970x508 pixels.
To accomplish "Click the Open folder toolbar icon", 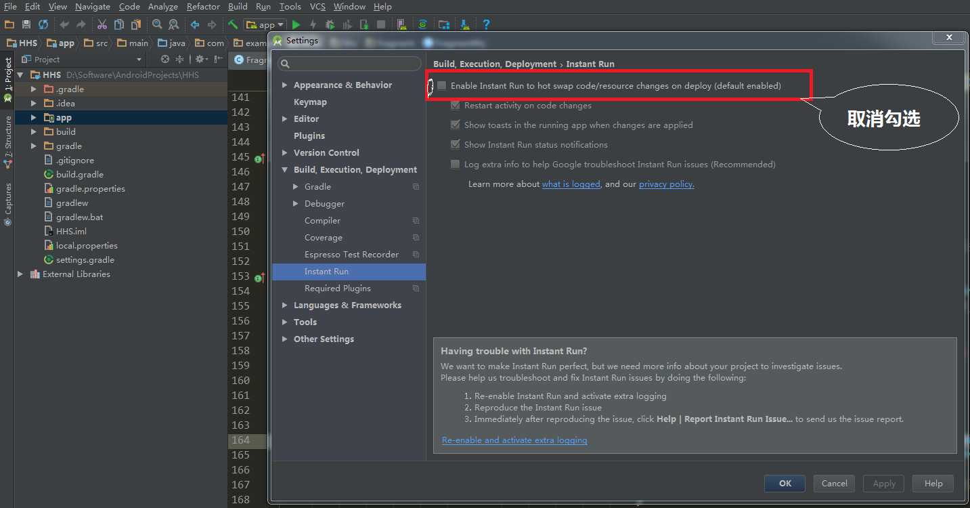I will [9, 24].
